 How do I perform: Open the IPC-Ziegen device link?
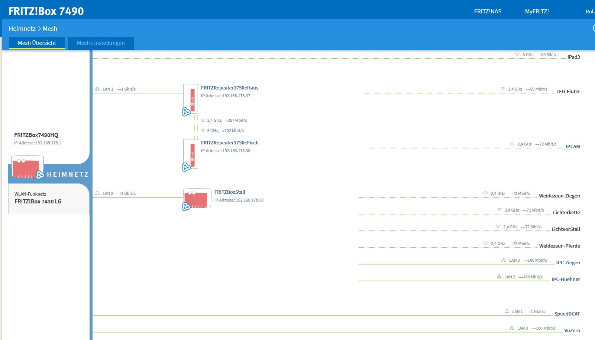pyautogui.click(x=568, y=262)
